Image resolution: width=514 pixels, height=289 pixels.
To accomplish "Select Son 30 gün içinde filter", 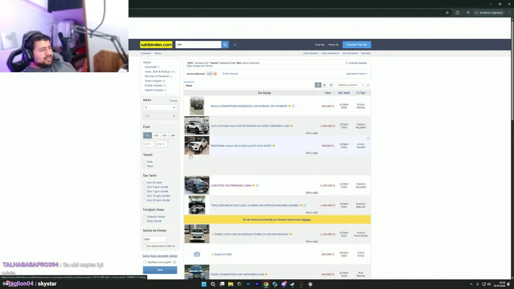I will (145, 200).
